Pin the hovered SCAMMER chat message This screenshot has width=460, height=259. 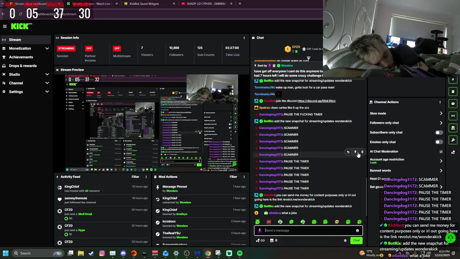(x=355, y=152)
